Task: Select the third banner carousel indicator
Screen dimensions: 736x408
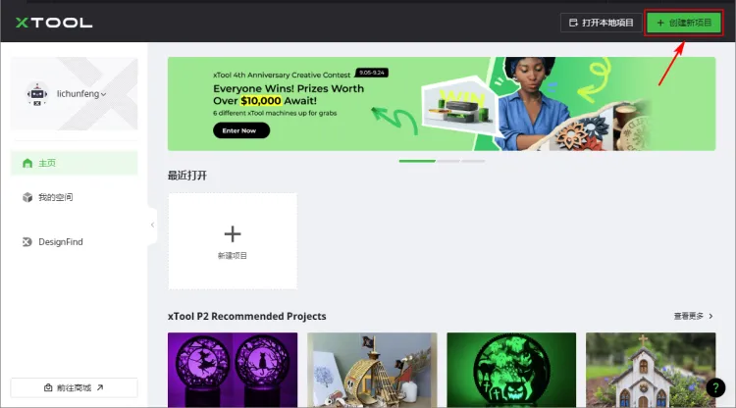Action: pos(473,161)
